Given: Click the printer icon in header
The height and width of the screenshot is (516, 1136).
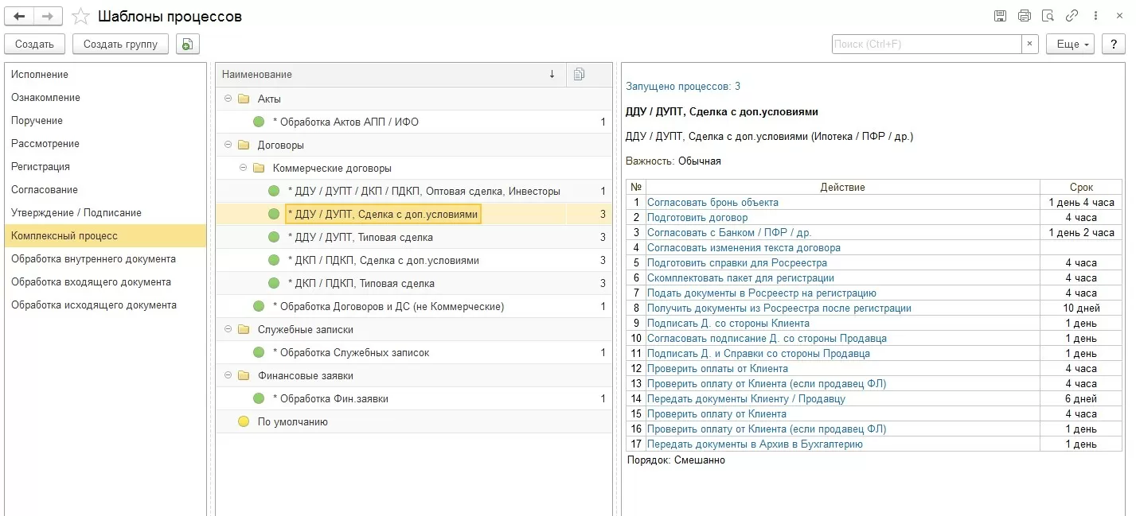Looking at the screenshot, I should [x=1024, y=16].
